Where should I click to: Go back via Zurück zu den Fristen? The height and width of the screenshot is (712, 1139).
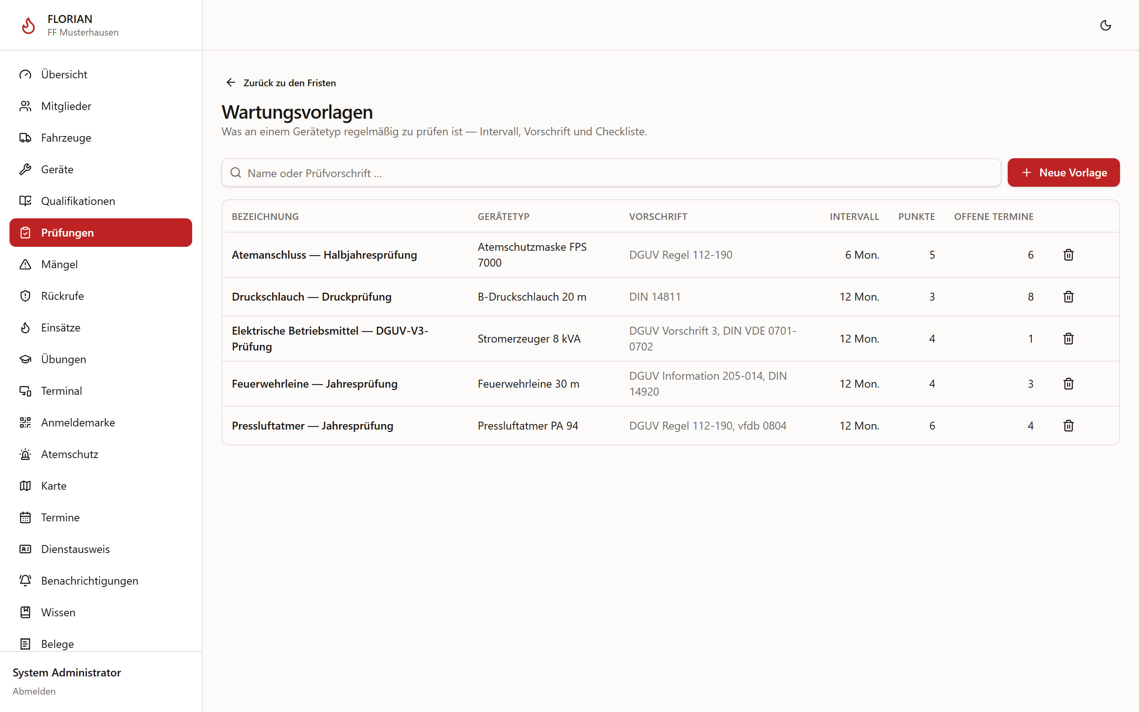pos(280,83)
